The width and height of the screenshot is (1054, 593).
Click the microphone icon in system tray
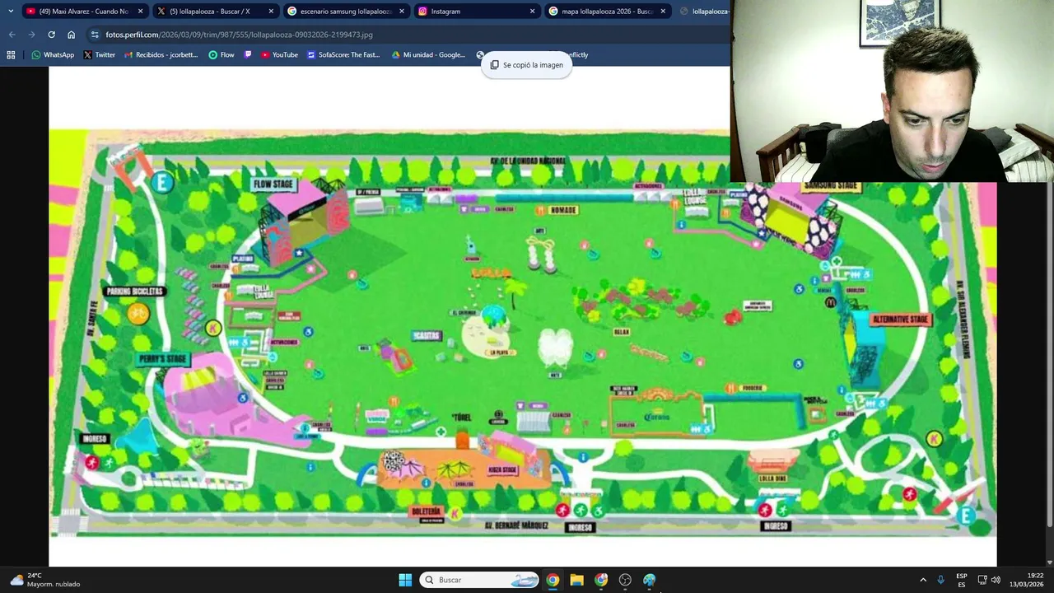[x=941, y=580]
